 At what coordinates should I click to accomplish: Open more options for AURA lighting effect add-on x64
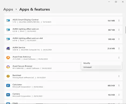click(119, 39)
